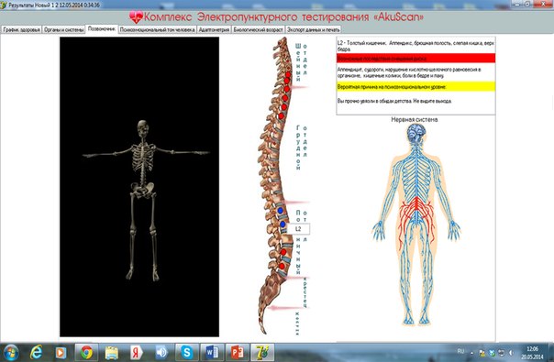Click the network status tray icon
Image resolution: width=554 pixels, height=362 pixels.
pos(501,353)
